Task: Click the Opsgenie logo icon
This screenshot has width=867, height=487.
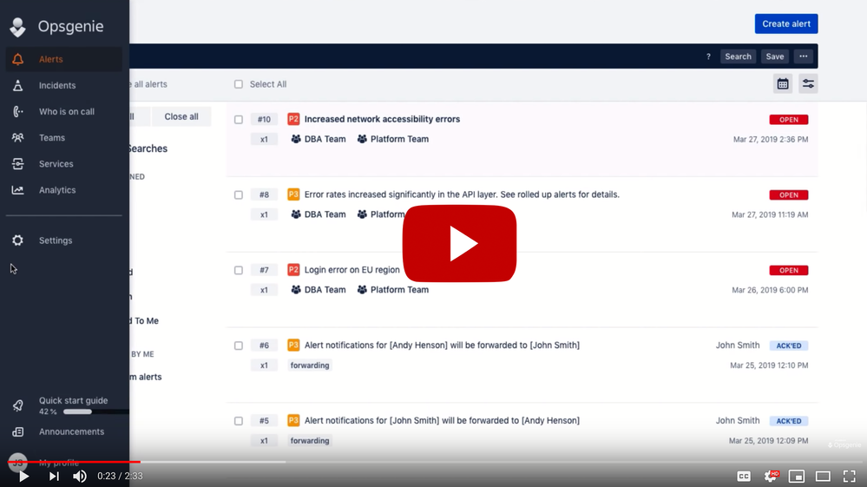Action: 17,27
